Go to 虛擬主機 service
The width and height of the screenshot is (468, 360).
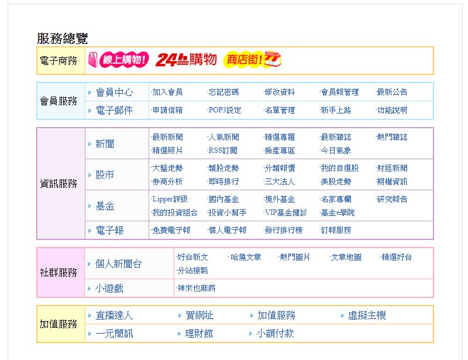[367, 316]
